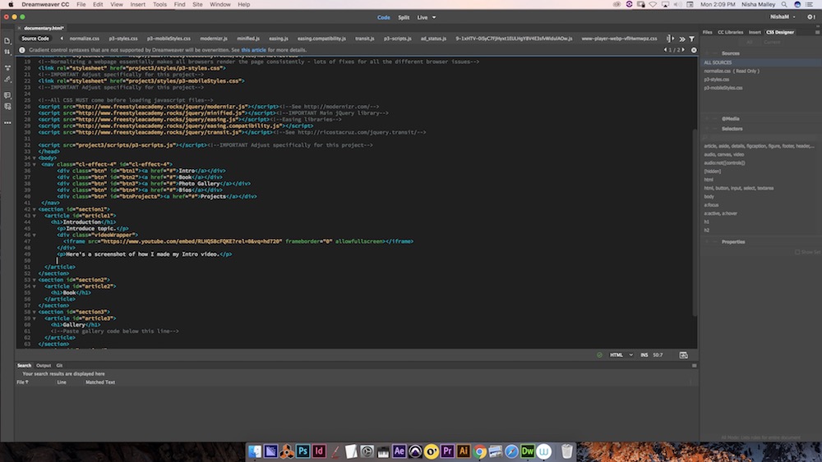Open Premiere Pro from the dock

[447, 451]
